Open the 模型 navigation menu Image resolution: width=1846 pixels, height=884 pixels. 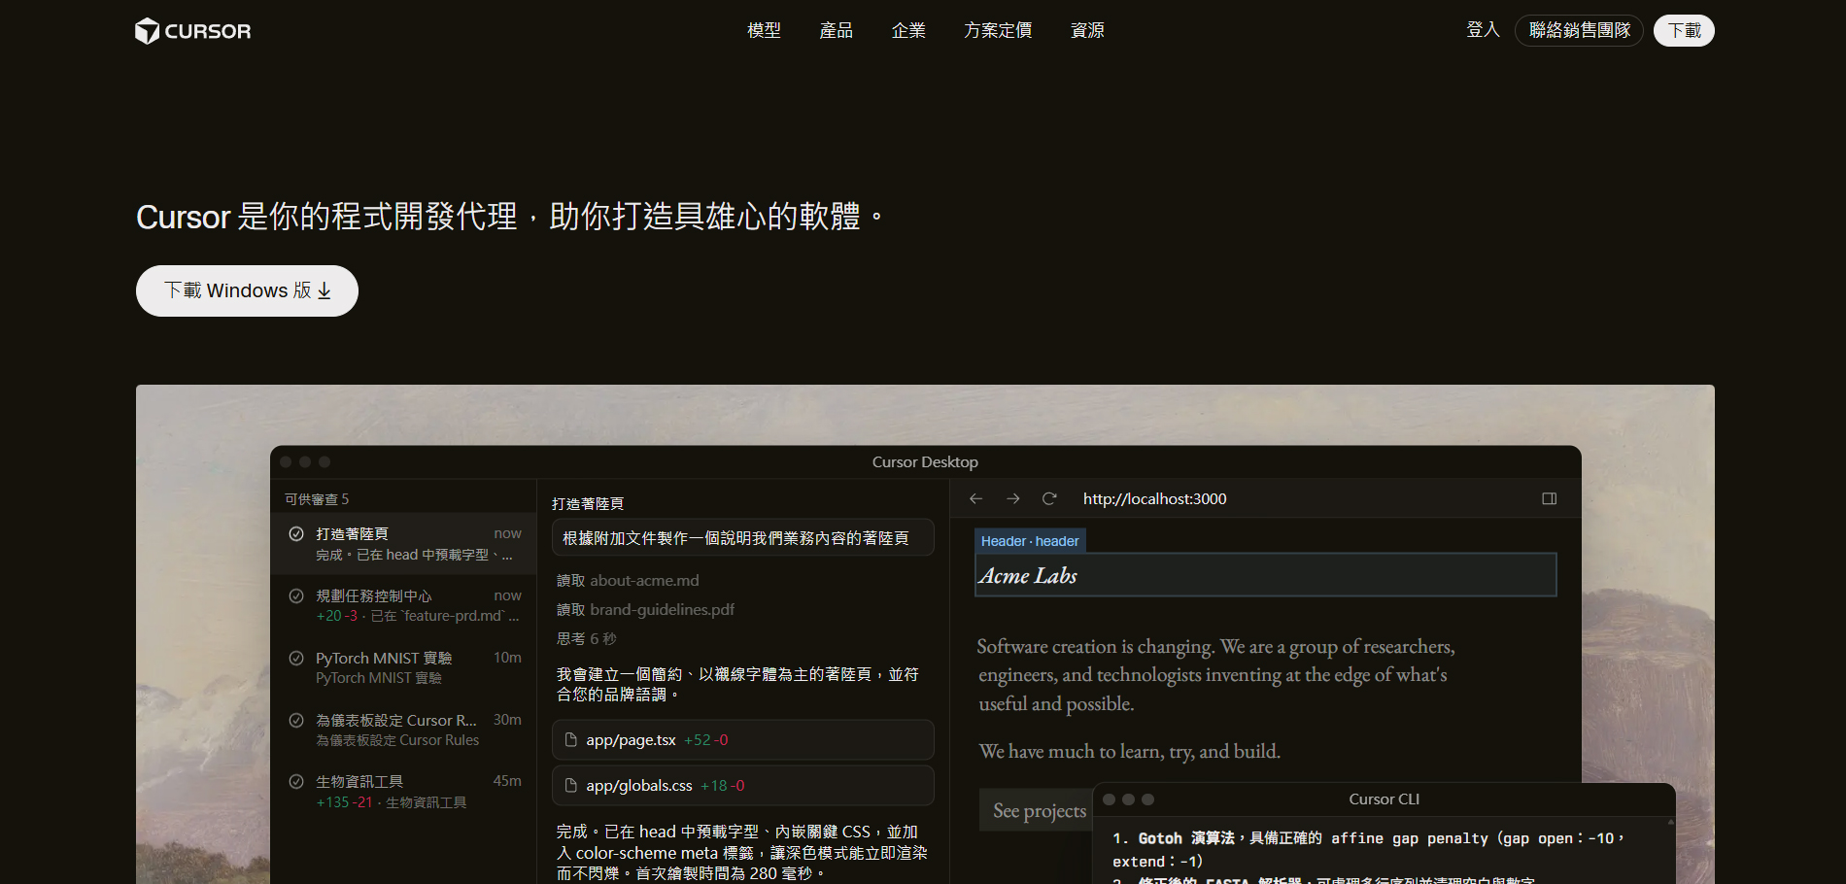[x=764, y=31]
